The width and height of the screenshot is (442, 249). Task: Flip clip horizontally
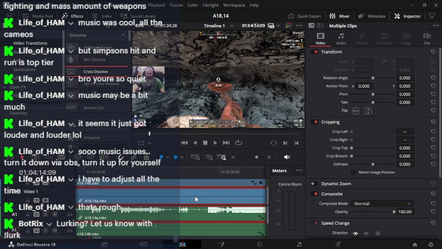[356, 111]
